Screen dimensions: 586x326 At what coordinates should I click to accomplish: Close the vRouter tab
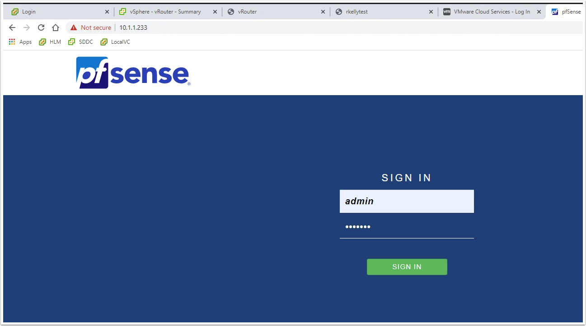pyautogui.click(x=323, y=12)
